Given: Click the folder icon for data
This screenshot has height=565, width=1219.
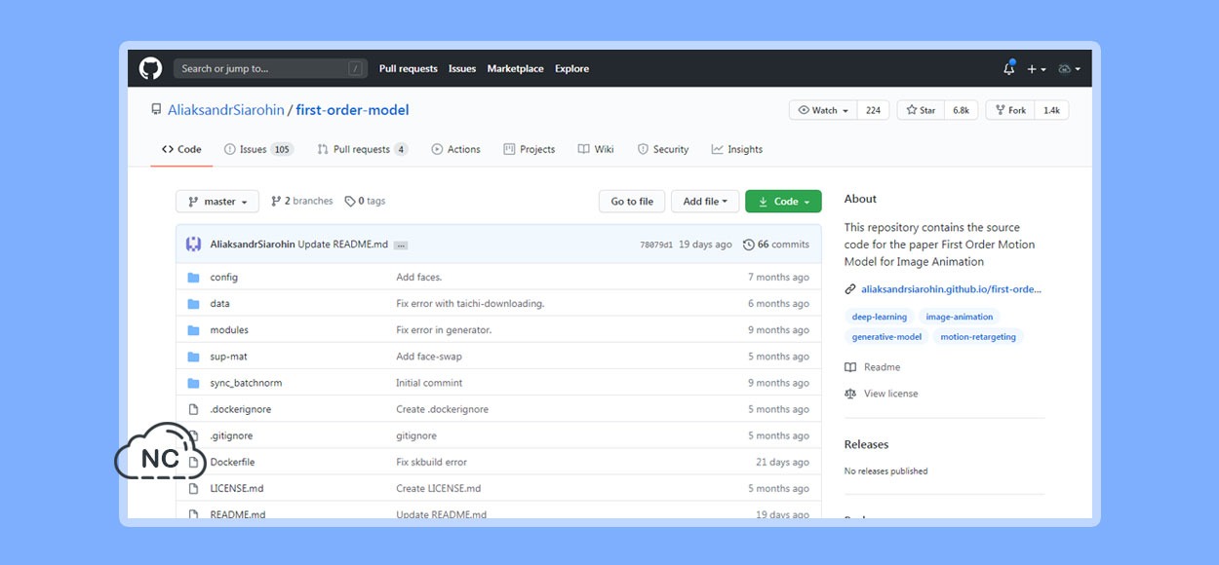Looking at the screenshot, I should (x=193, y=304).
